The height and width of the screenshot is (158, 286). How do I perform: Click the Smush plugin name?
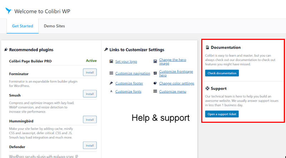click(x=15, y=95)
